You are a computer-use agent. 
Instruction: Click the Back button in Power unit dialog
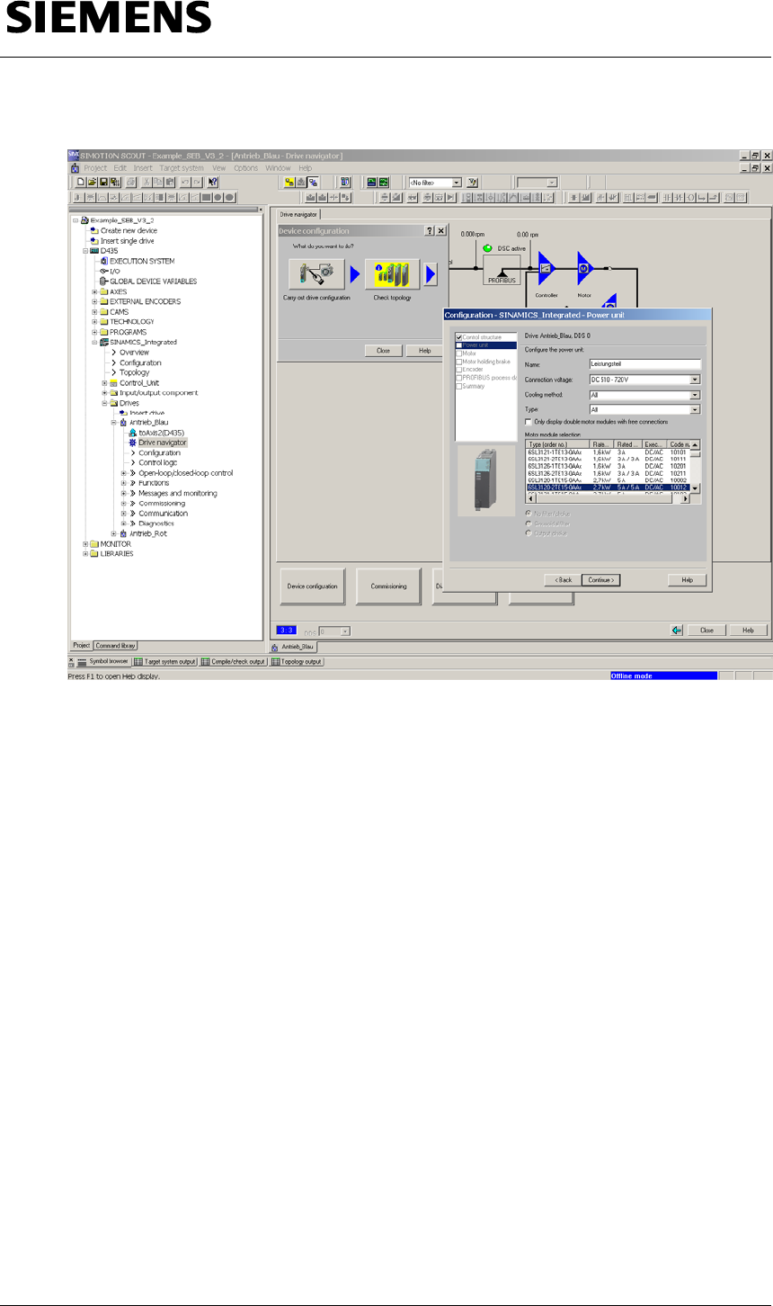coord(562,580)
